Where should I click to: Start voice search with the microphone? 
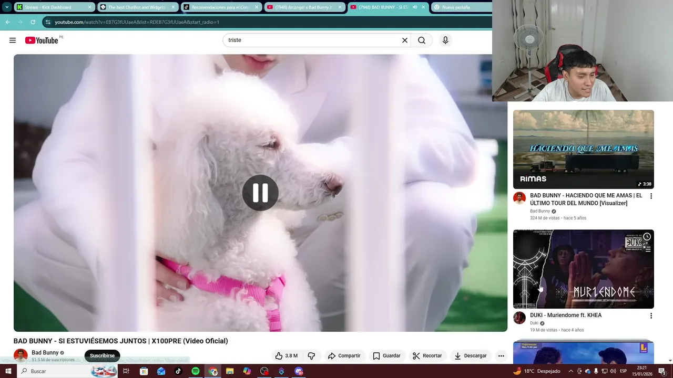coord(445,40)
